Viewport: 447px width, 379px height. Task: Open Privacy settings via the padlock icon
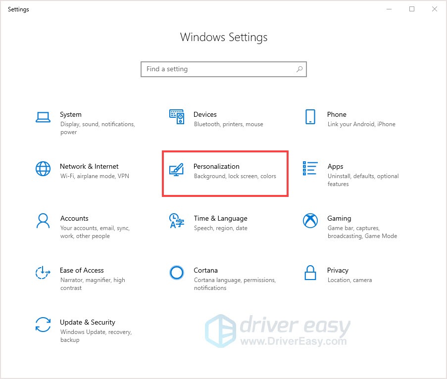click(310, 273)
